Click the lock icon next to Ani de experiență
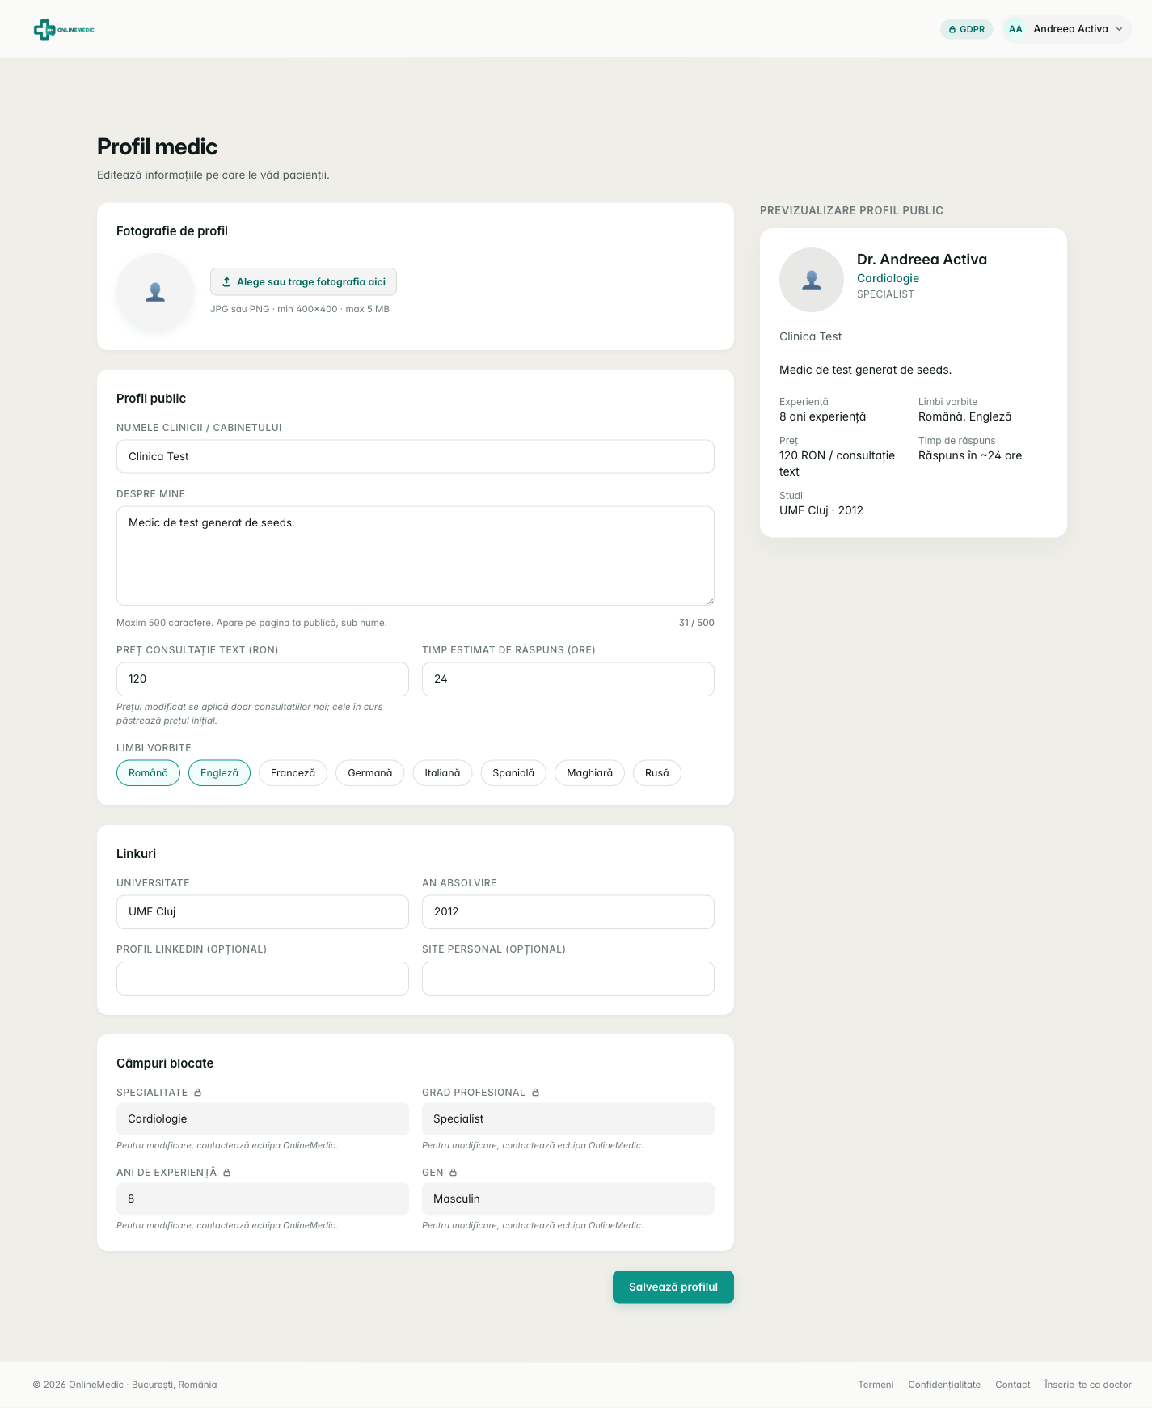 pos(226,1173)
